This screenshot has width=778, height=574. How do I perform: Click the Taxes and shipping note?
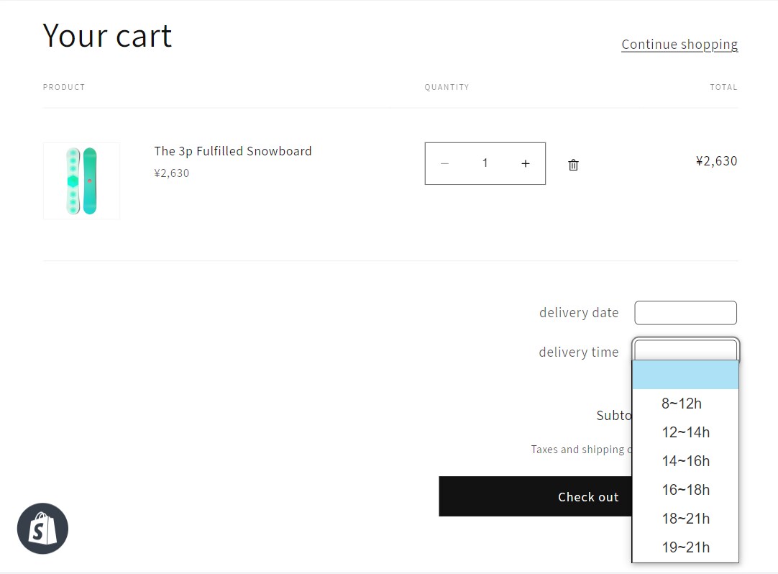click(582, 450)
